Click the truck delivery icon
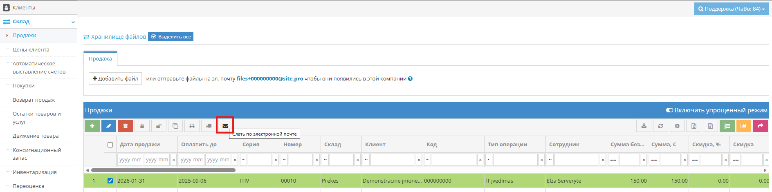 [x=209, y=126]
